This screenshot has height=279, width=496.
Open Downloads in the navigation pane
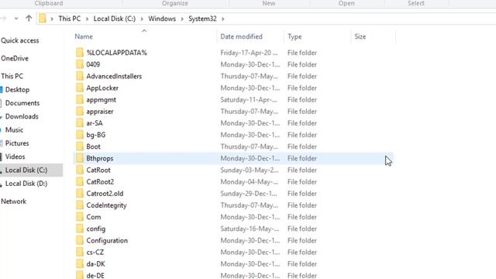coord(22,116)
